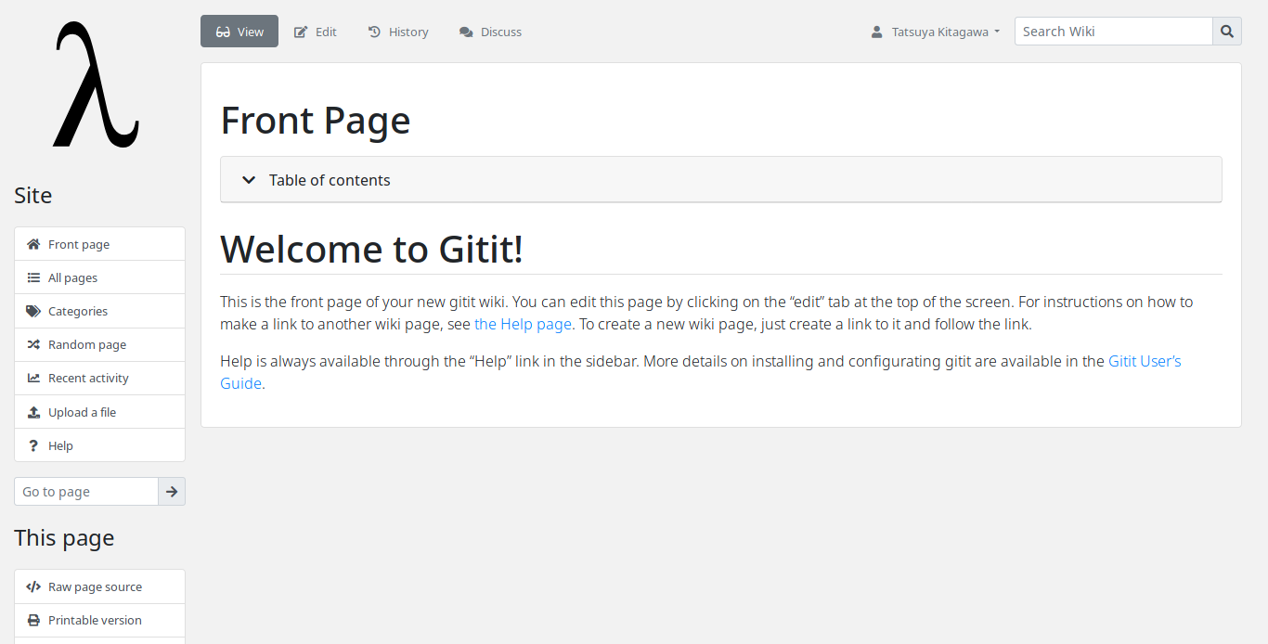View Recent activity
The height and width of the screenshot is (644, 1268).
99,378
